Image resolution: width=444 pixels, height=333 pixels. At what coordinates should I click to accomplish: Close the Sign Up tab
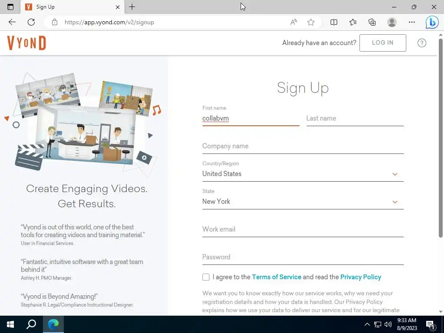118,7
